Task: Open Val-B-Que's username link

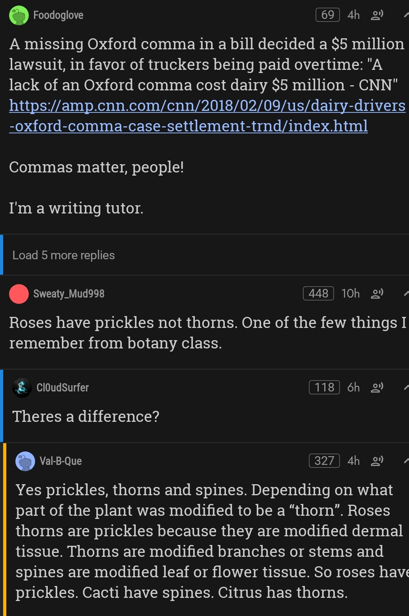Action: [61, 461]
